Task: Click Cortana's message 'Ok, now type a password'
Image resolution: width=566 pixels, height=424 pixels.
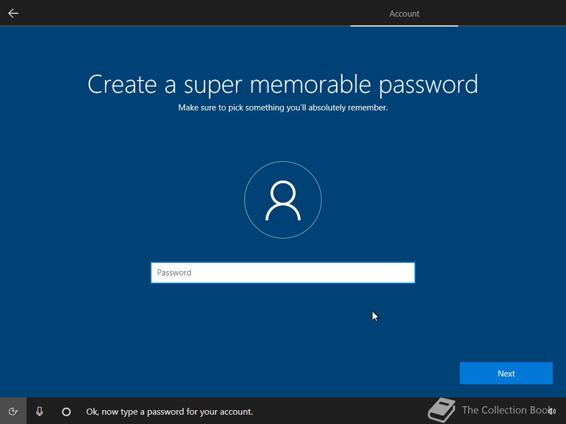Action: (x=170, y=411)
